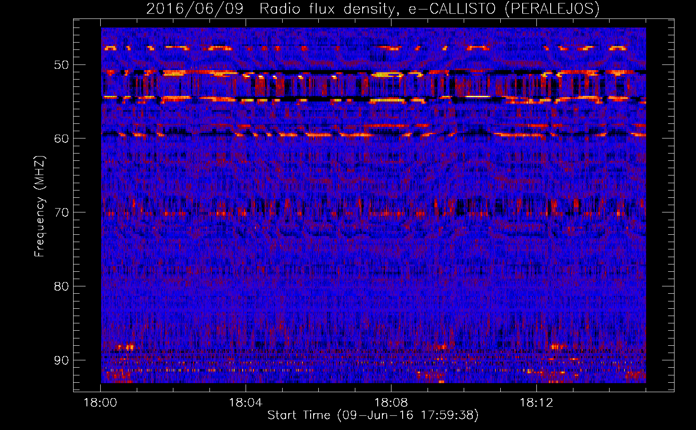Click the 18:08 time tick label

(x=391, y=403)
